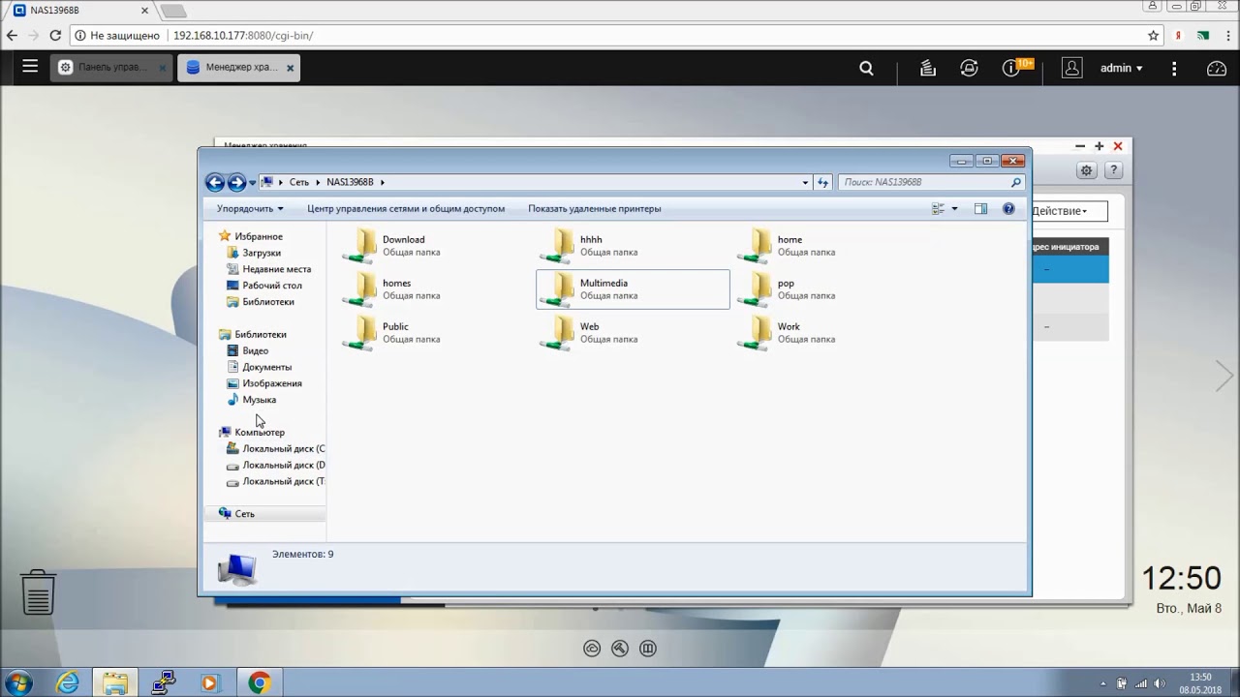This screenshot has width=1240, height=697.
Task: Open the QNAP desktop trash bin
Action: tap(39, 591)
